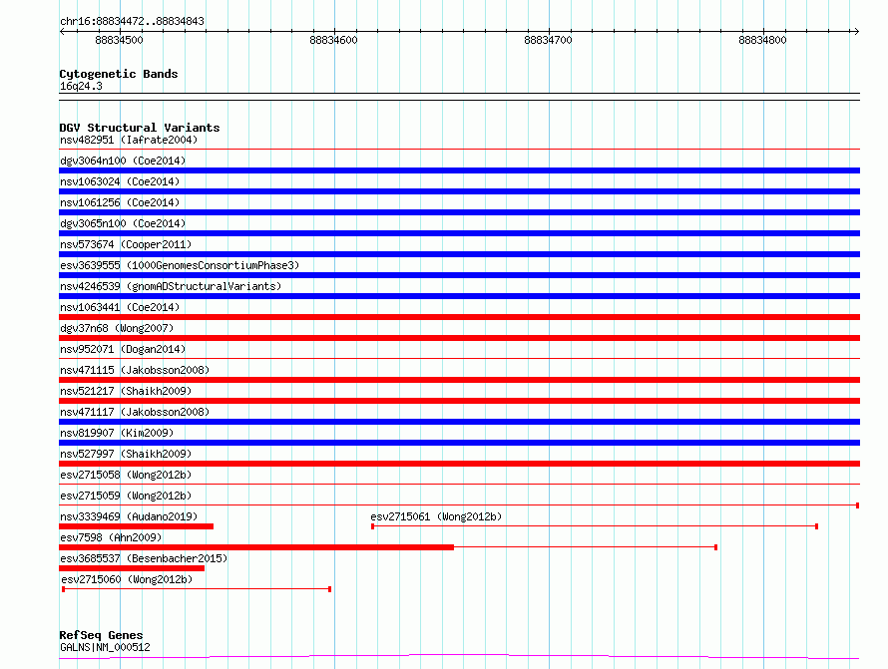Open dgv3065n100 (Coe2014) variant entry
This screenshot has width=888, height=669.
tap(123, 223)
